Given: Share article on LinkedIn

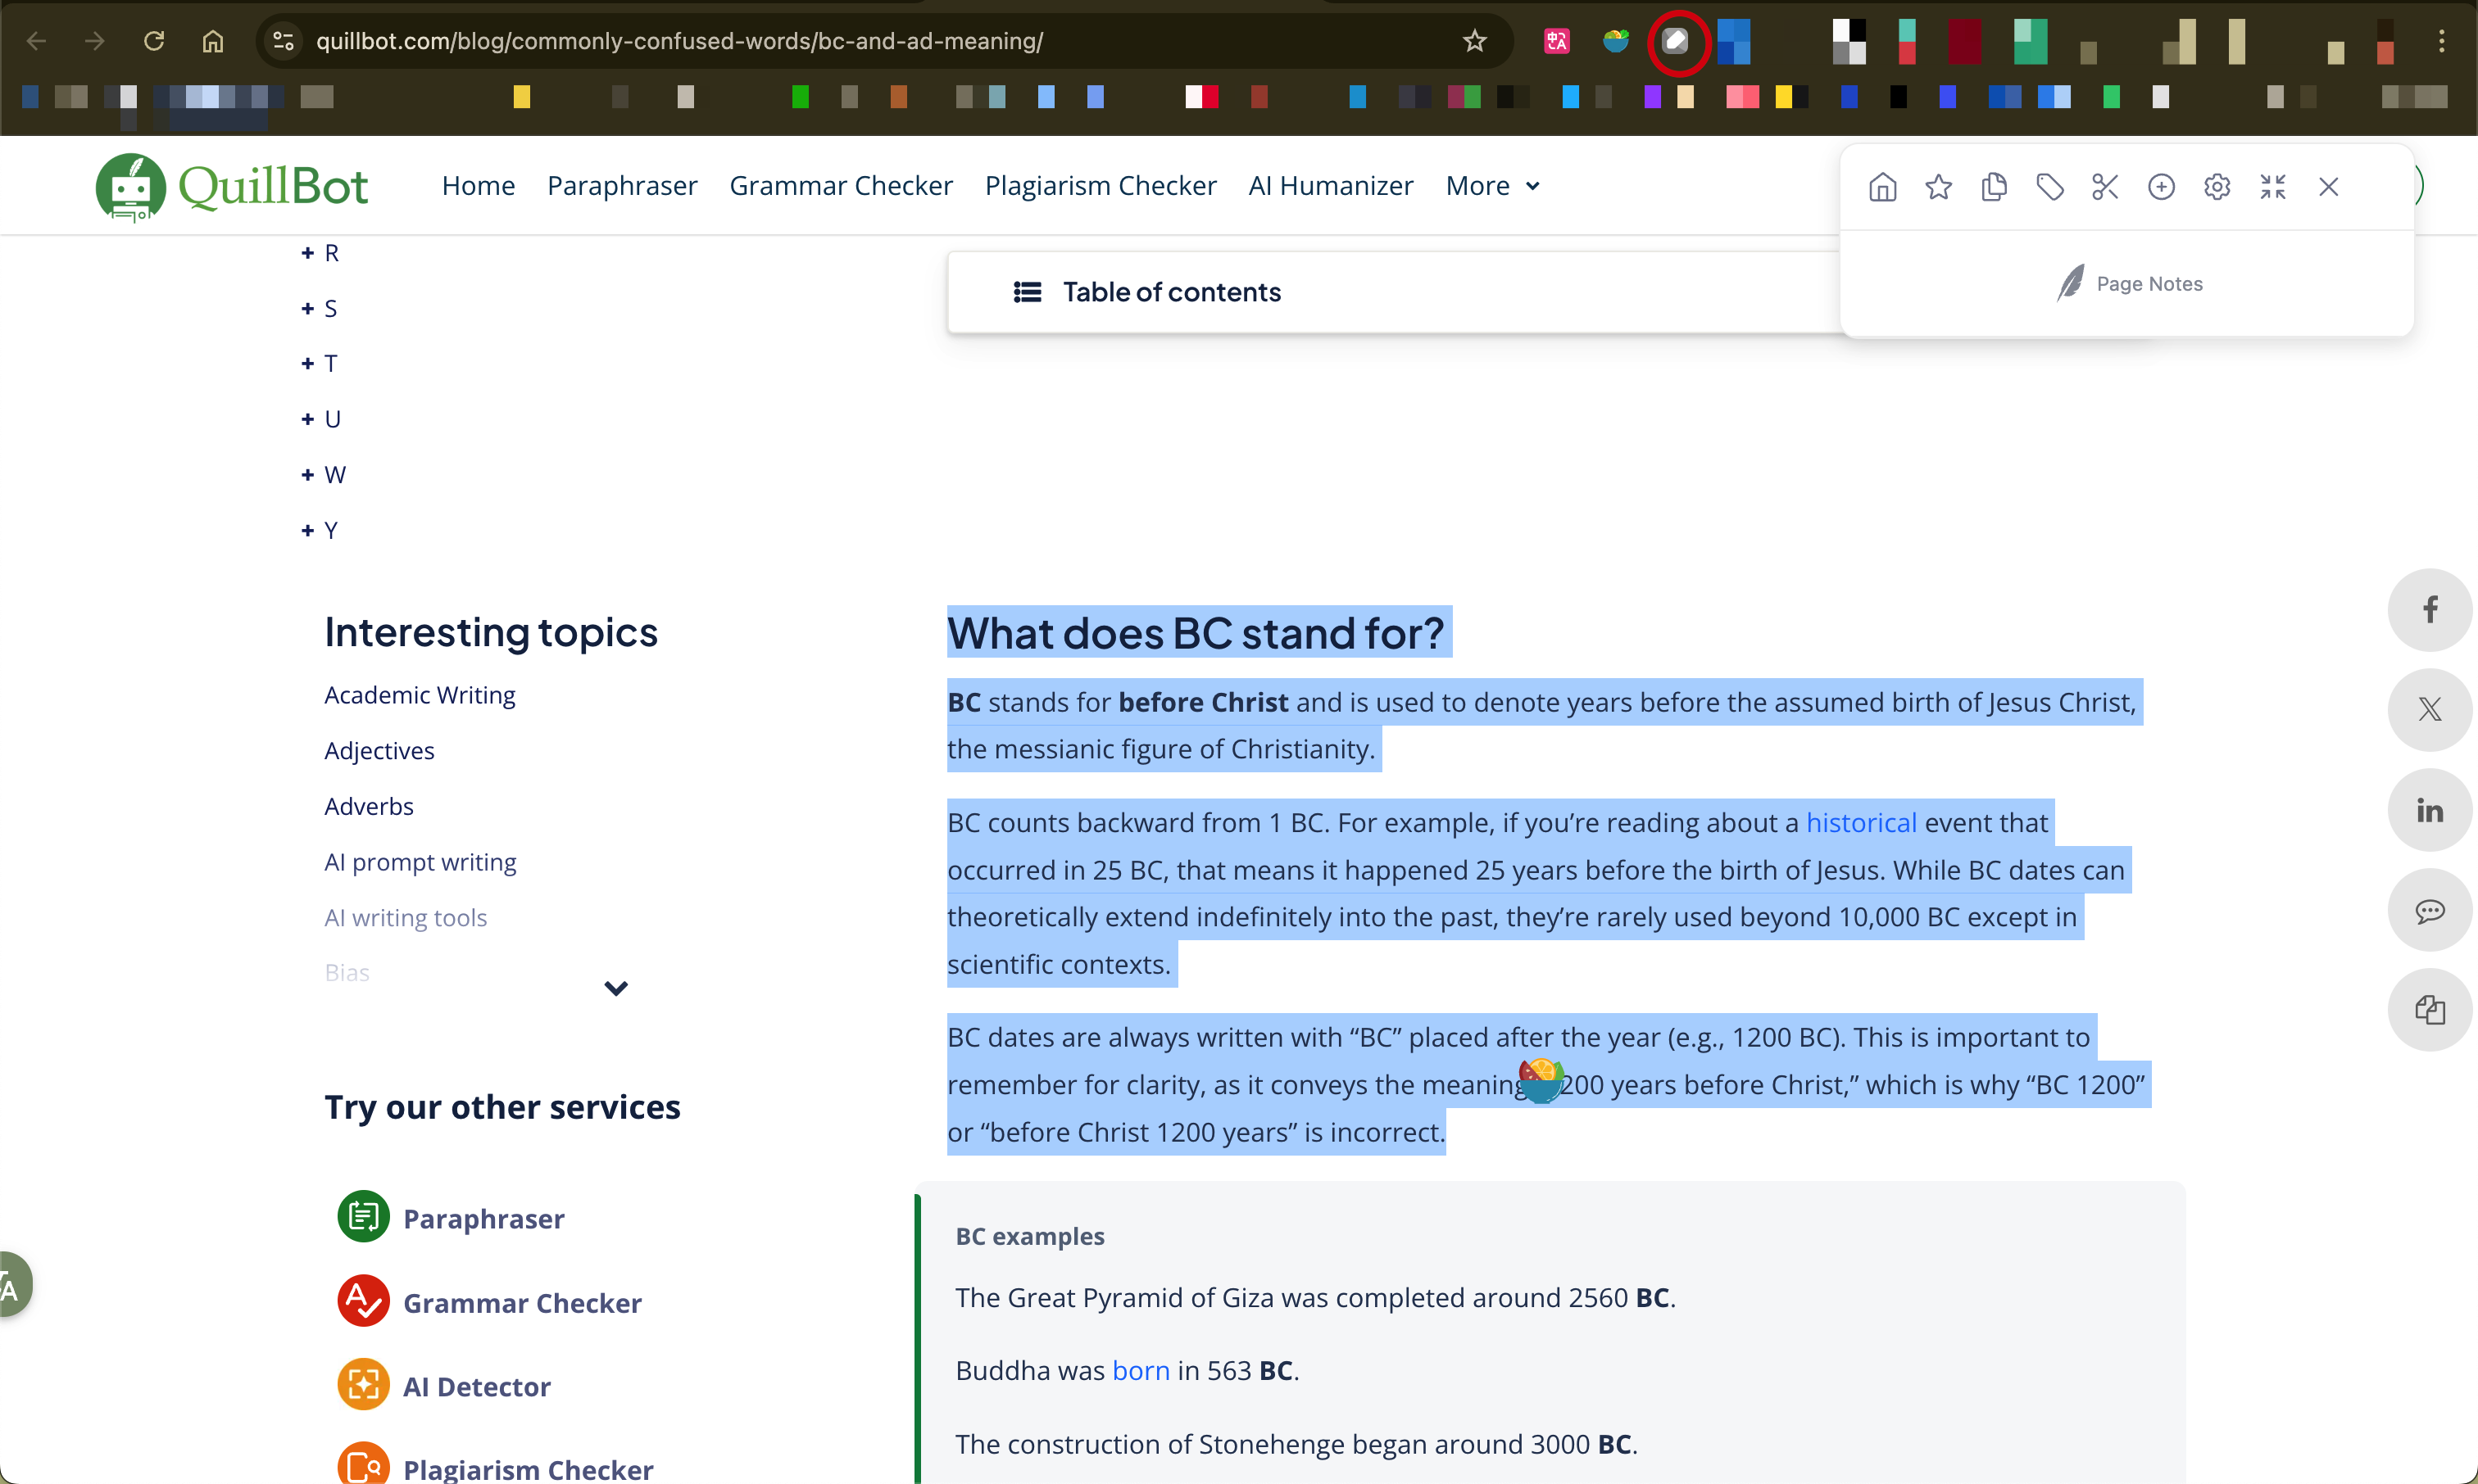Looking at the screenshot, I should [x=2429, y=810].
